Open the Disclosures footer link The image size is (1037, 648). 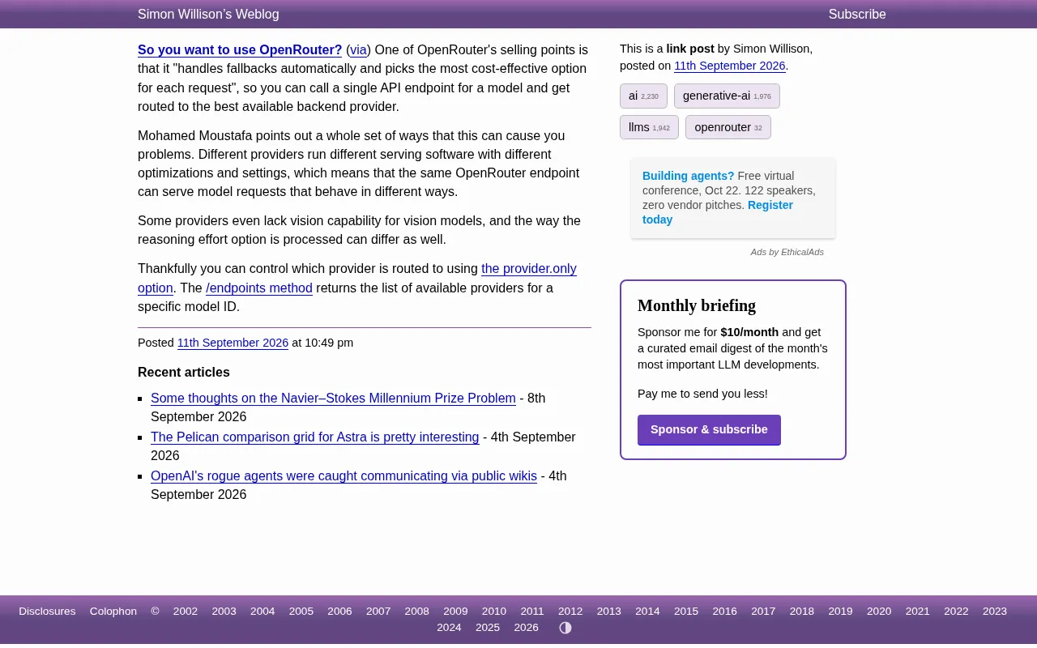47,612
